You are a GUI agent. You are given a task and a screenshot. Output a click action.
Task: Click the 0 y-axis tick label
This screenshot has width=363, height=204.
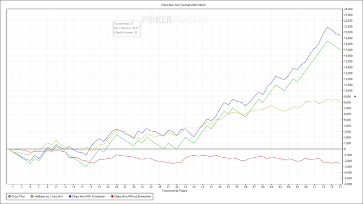click(x=345, y=149)
